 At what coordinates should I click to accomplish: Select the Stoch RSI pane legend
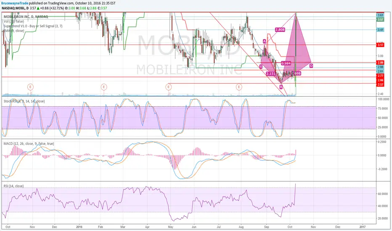pyautogui.click(x=24, y=101)
